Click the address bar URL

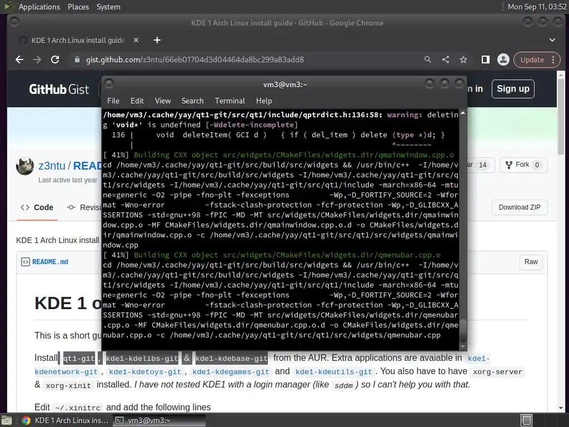195,59
